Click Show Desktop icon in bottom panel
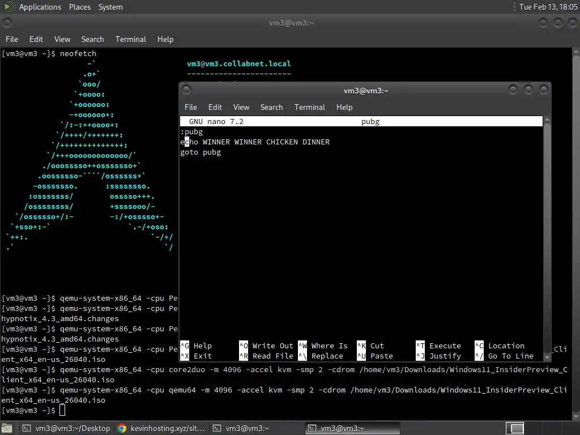580x435 pixels. pyautogui.click(x=7, y=428)
